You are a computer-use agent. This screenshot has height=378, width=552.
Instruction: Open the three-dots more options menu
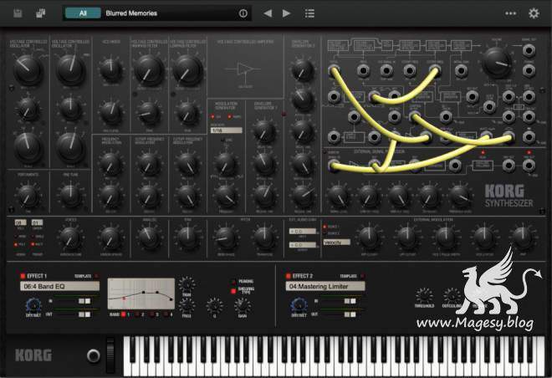click(x=510, y=13)
